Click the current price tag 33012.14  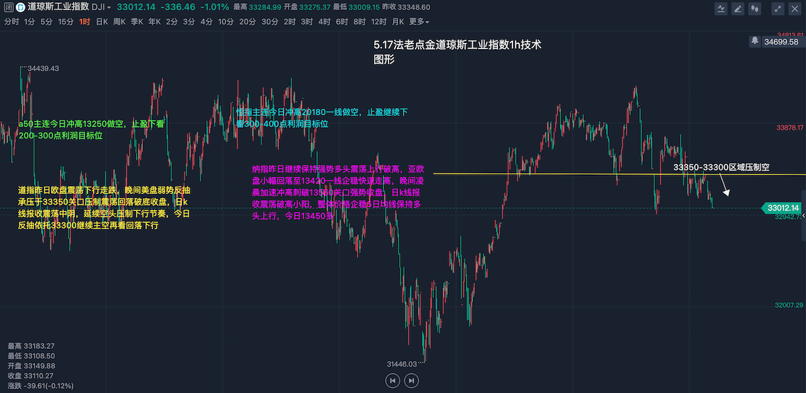783,208
